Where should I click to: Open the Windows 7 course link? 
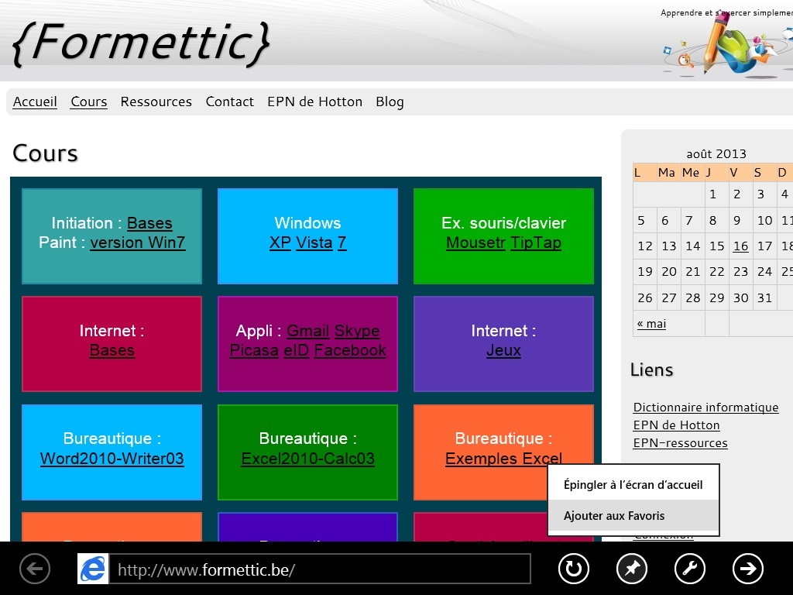(342, 242)
